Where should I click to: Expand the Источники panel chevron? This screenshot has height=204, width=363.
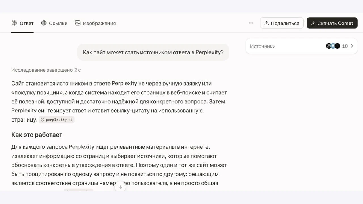pos(352,46)
